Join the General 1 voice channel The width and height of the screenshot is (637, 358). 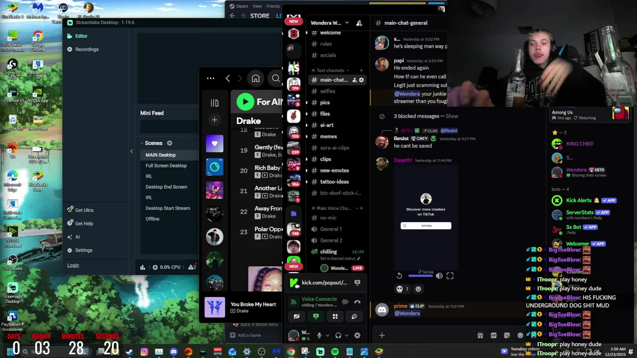pyautogui.click(x=331, y=229)
